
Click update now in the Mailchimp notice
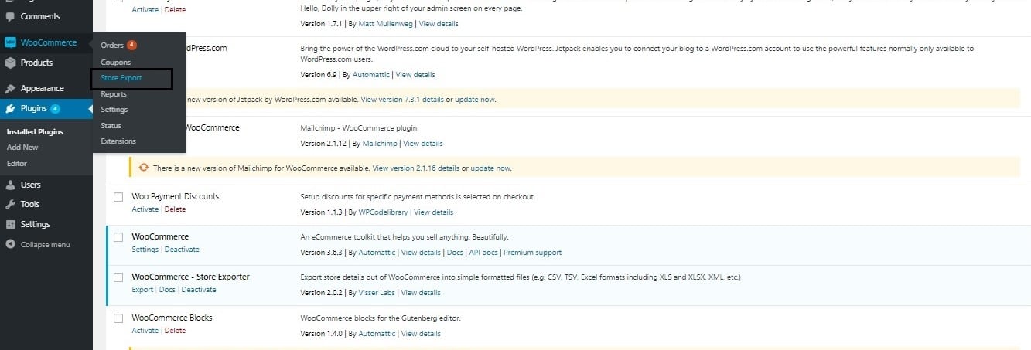(490, 168)
